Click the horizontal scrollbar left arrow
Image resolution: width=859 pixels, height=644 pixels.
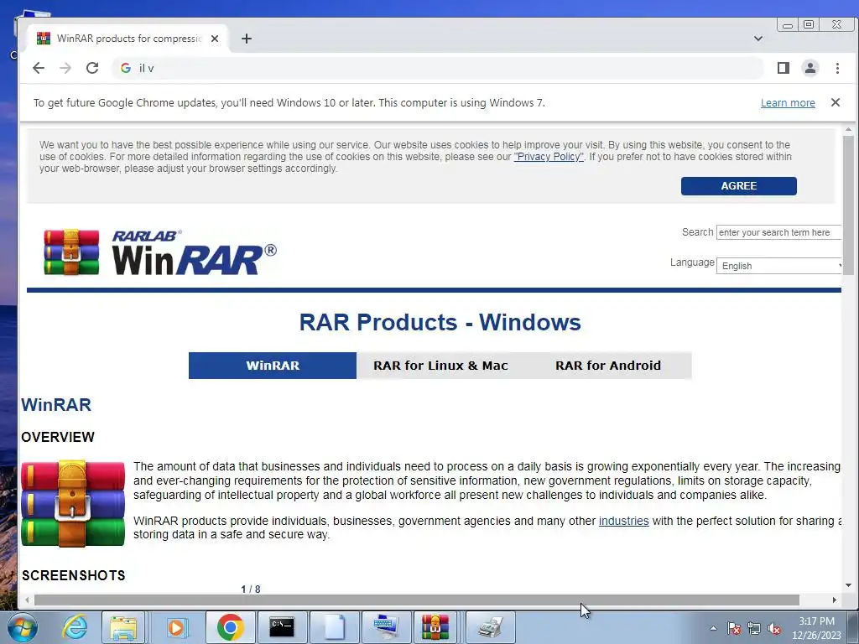pos(27,600)
